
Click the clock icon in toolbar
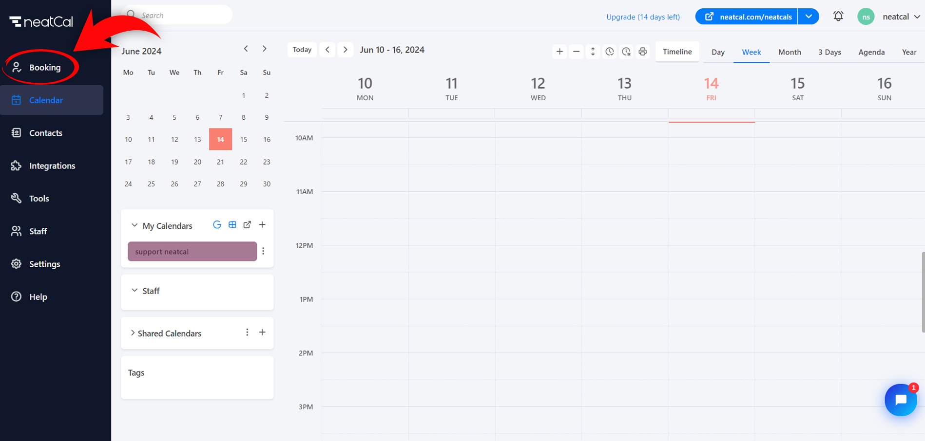609,52
